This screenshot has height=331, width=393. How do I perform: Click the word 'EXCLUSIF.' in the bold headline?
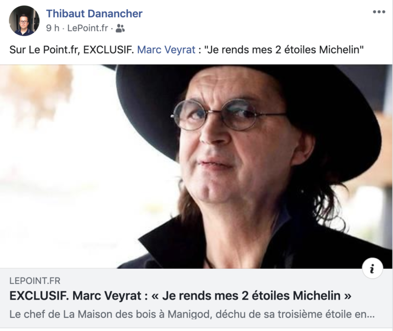click(39, 296)
